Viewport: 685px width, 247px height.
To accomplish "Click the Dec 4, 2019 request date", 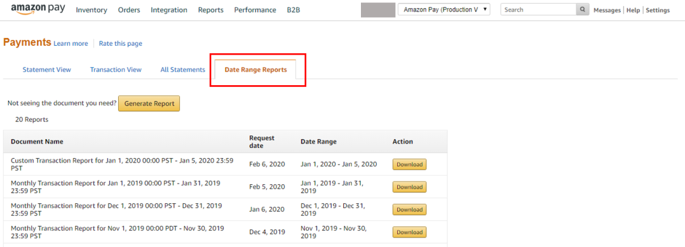I will 267,232.
